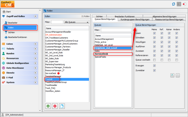Expand the Ressourcen section

(x=35, y=58)
